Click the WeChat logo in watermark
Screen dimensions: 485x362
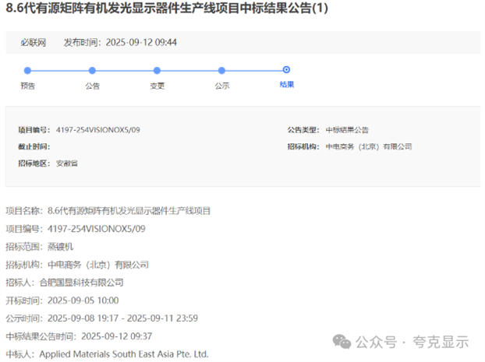coord(342,342)
